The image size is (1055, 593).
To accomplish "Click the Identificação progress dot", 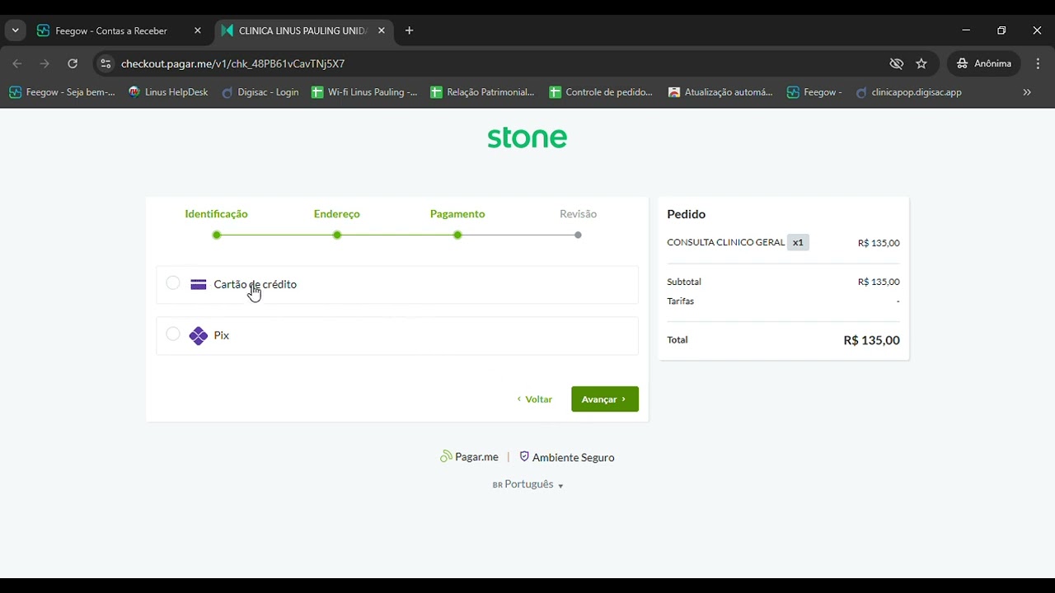I will [x=217, y=236].
